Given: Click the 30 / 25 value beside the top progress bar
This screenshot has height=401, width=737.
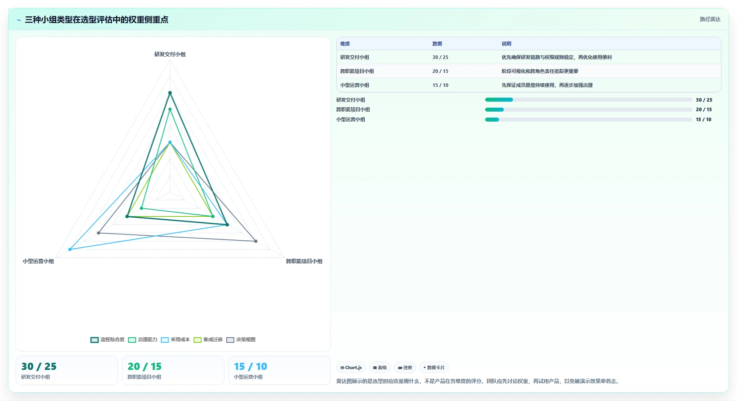Looking at the screenshot, I should tap(704, 100).
